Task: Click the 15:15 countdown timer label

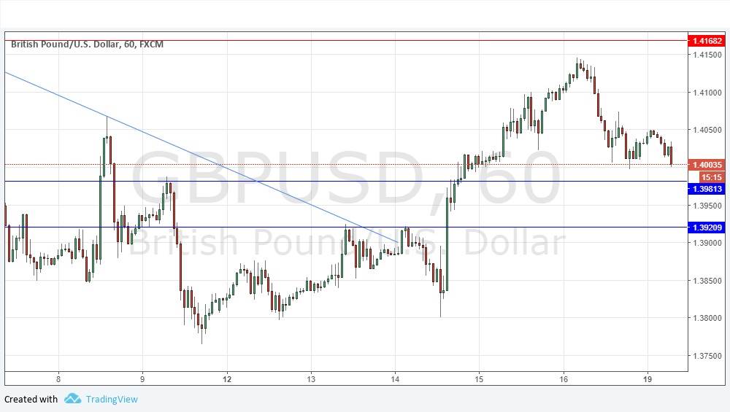Action: (x=710, y=177)
